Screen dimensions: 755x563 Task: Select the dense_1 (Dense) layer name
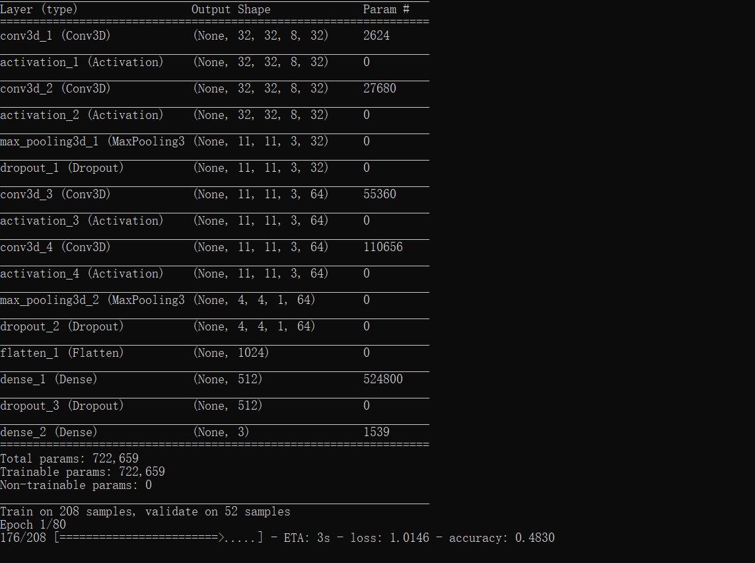pyautogui.click(x=49, y=380)
